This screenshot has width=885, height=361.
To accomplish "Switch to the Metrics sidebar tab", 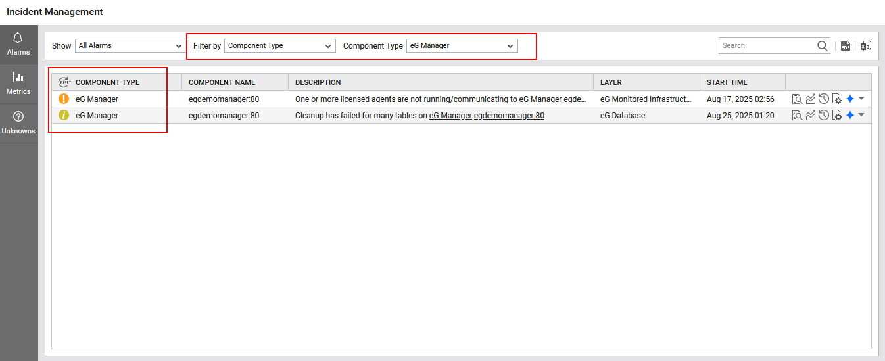I will [x=18, y=84].
